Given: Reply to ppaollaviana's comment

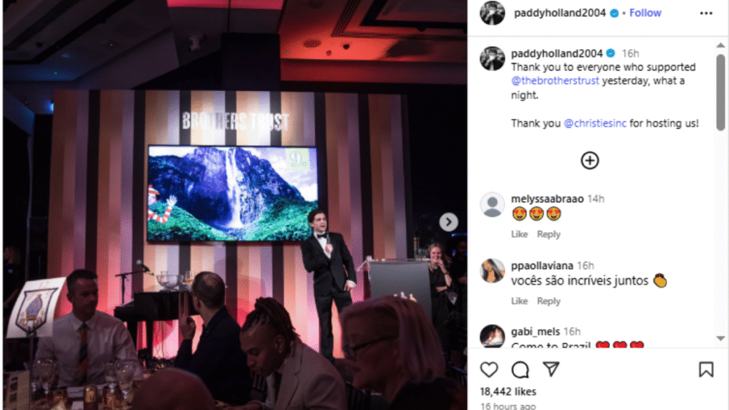Looking at the screenshot, I should [549, 301].
